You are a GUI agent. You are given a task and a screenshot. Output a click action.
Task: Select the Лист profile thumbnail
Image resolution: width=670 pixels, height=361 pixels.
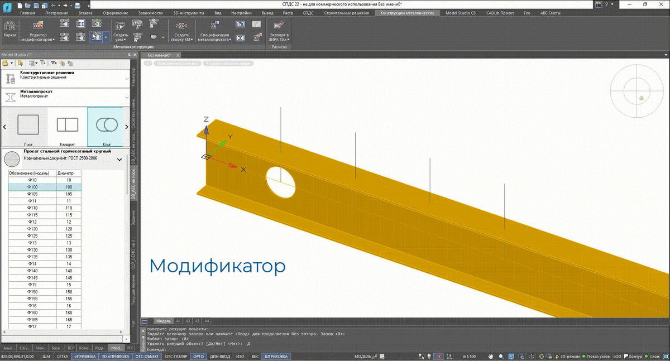(x=28, y=127)
